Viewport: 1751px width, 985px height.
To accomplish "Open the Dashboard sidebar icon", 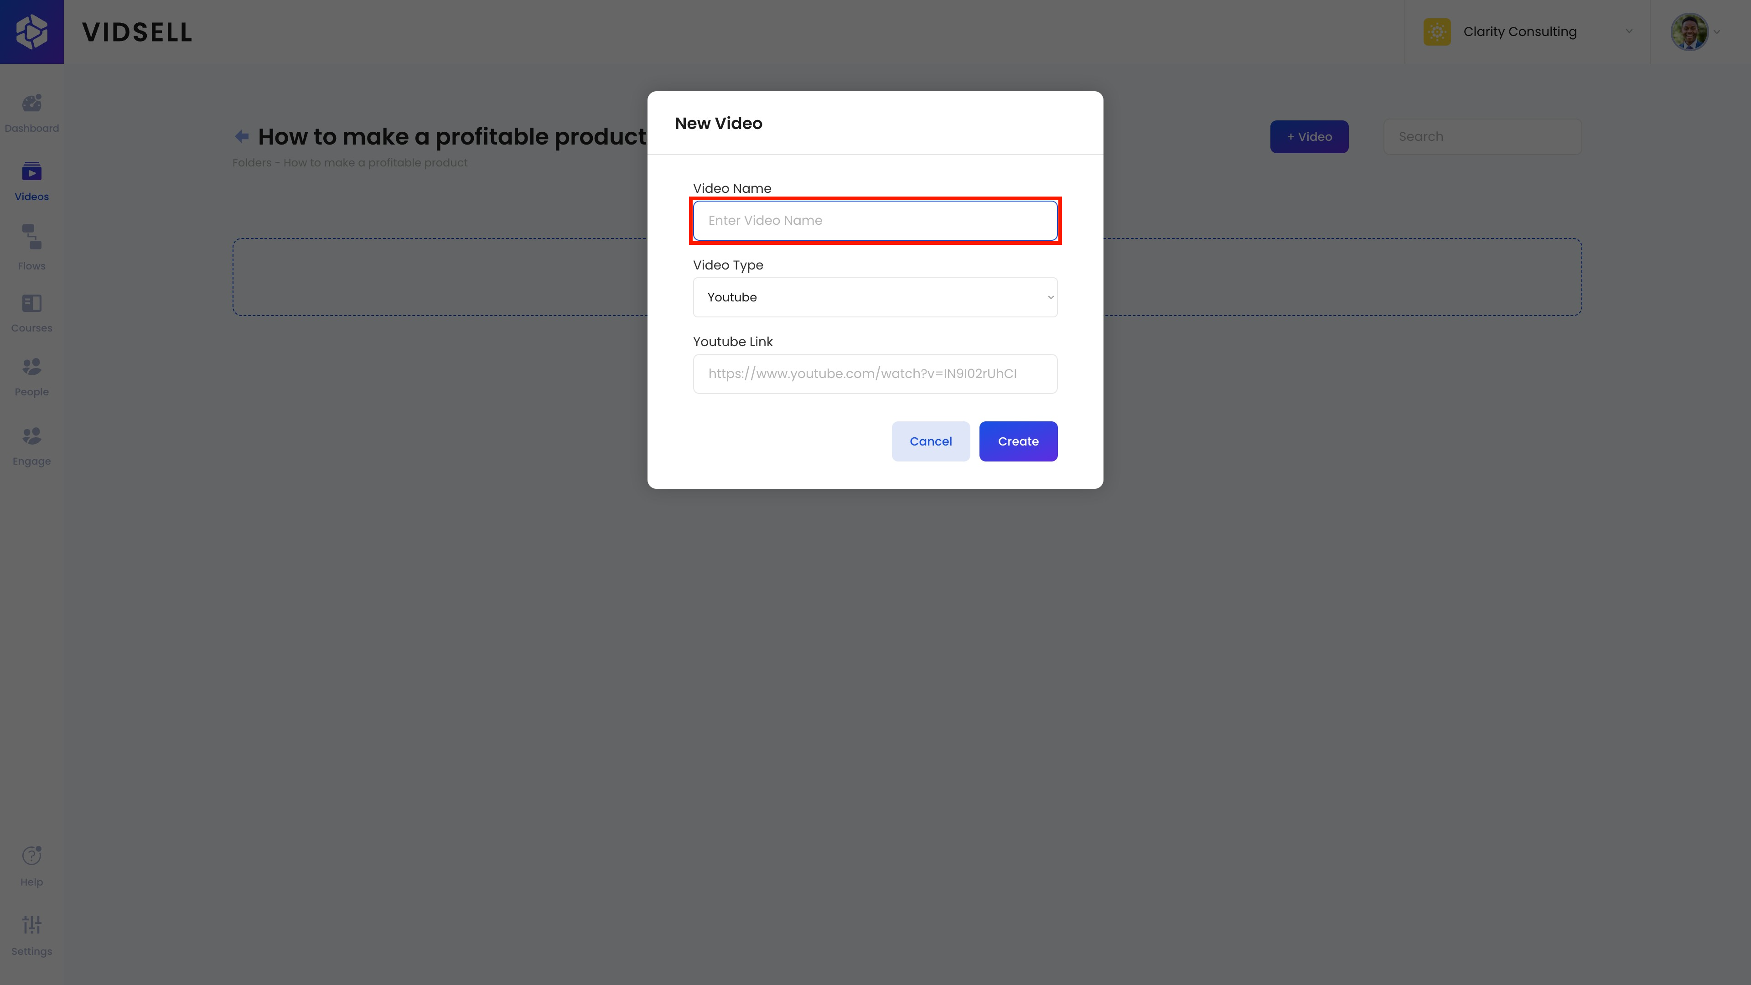I will (x=32, y=104).
